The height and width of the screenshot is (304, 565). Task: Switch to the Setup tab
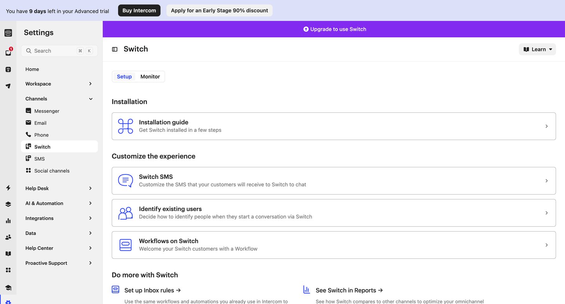124,77
